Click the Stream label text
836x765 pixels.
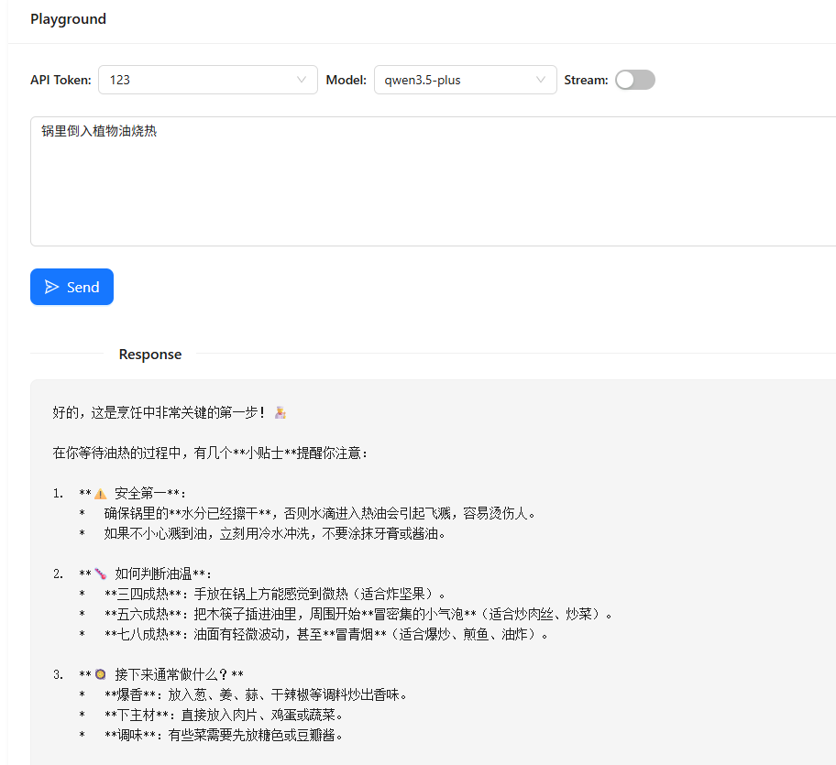coord(586,80)
